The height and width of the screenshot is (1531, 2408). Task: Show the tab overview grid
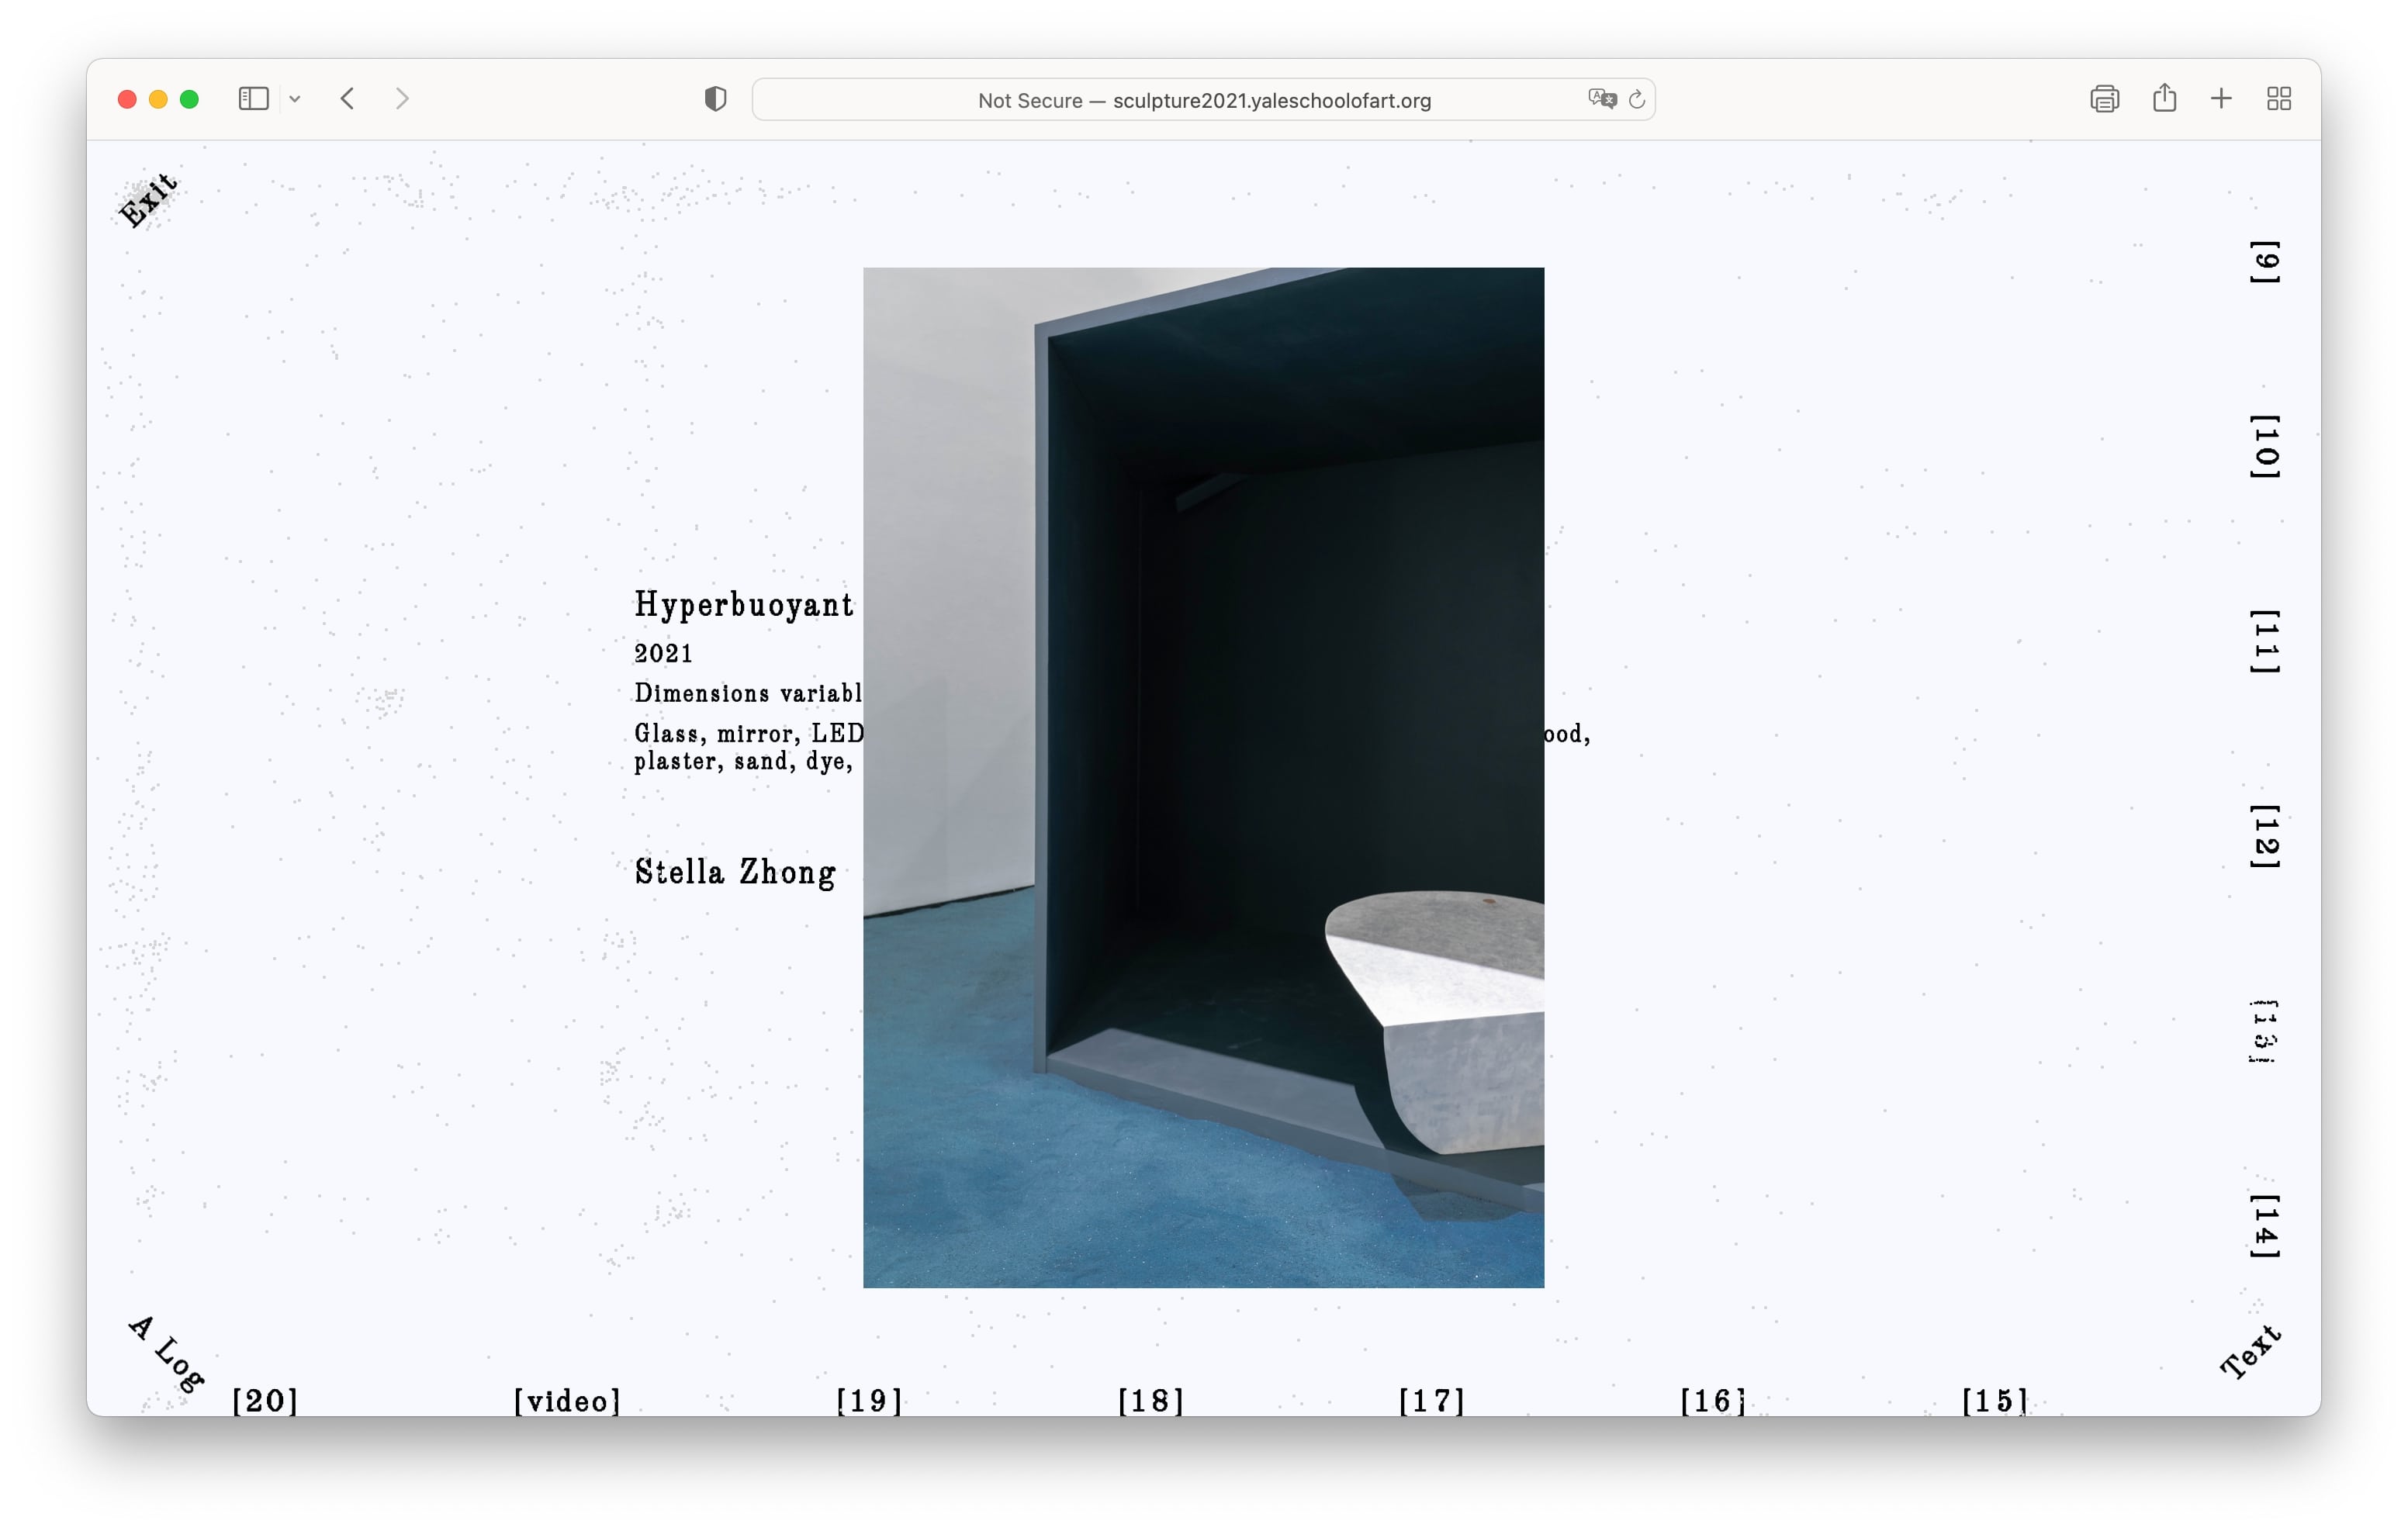tap(2279, 99)
